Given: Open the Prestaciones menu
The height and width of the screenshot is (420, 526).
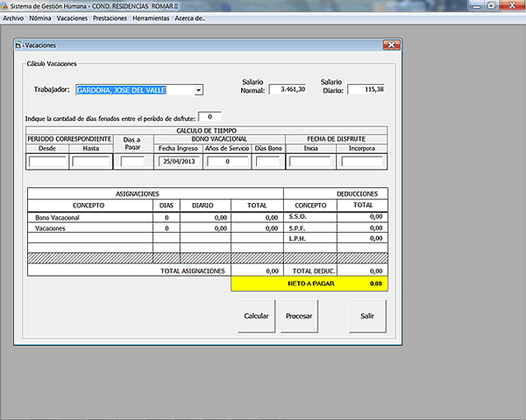Looking at the screenshot, I should (x=110, y=17).
